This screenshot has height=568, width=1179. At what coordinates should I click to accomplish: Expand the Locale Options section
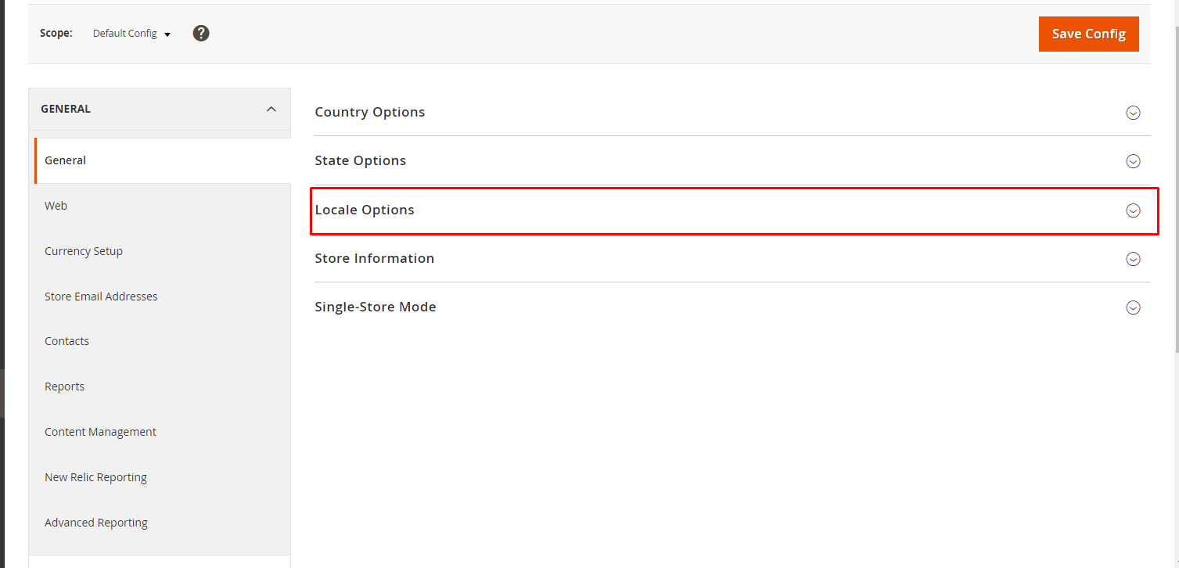pyautogui.click(x=365, y=210)
